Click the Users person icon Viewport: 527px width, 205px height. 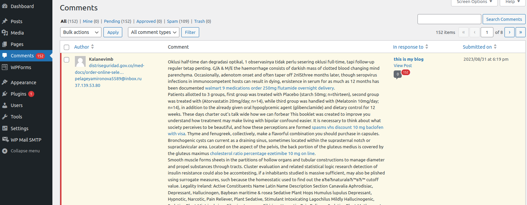(5, 105)
